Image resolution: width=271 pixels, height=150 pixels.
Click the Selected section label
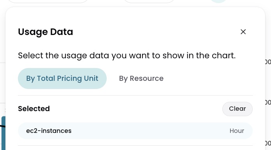(x=34, y=109)
